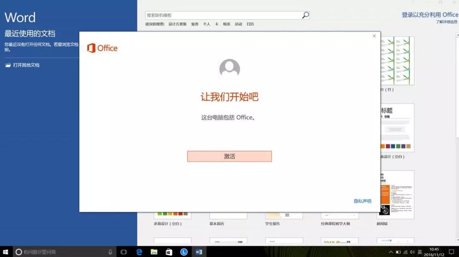Image resolution: width=459 pixels, height=257 pixels.
Task: Select the 日历 suggested search term
Action: pos(250,24)
